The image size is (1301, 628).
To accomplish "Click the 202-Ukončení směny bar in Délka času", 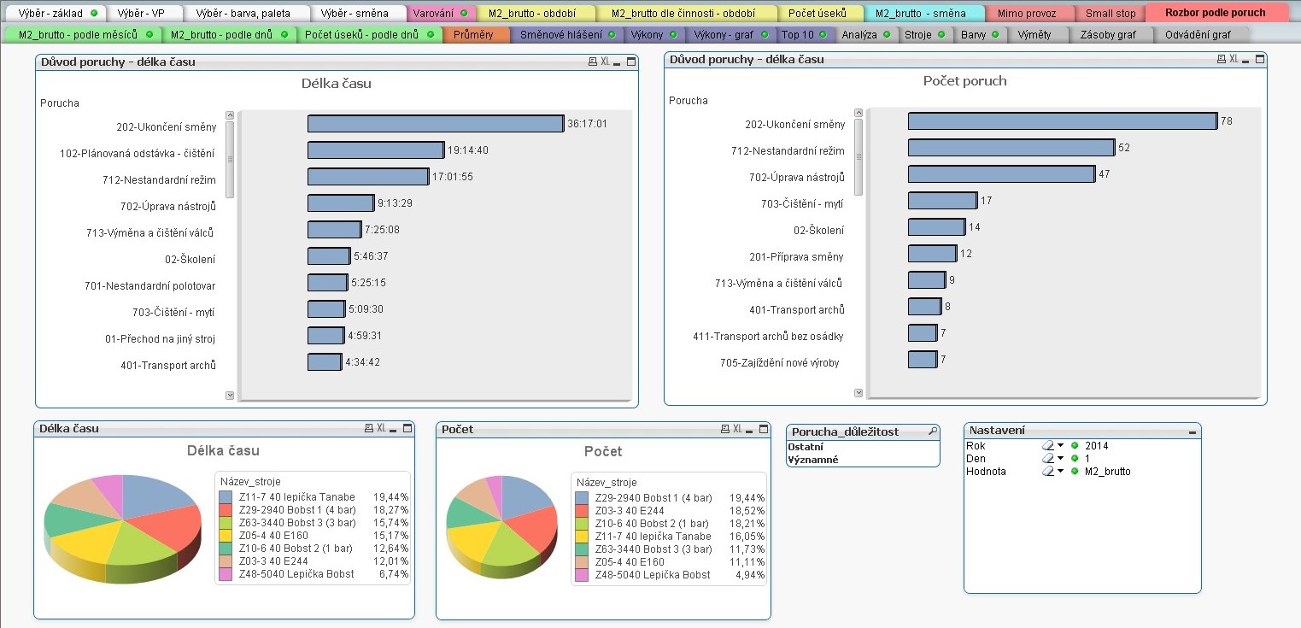I will (x=436, y=124).
